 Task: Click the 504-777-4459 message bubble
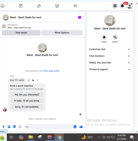click(17, 80)
